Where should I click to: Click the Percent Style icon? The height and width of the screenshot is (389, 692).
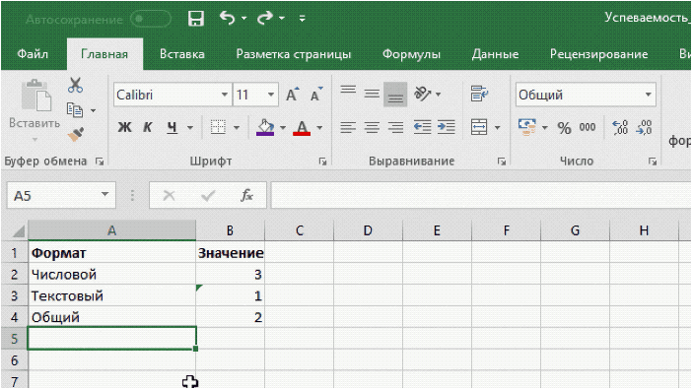pyautogui.click(x=564, y=128)
